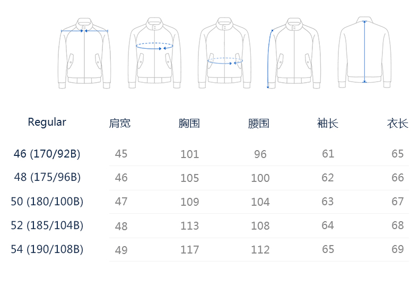419x288 pixels.
Task: Click sleeve length value 64 for size 52
Action: pyautogui.click(x=328, y=225)
